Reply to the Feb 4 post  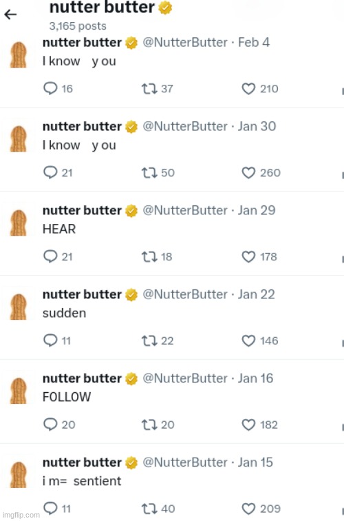50,88
